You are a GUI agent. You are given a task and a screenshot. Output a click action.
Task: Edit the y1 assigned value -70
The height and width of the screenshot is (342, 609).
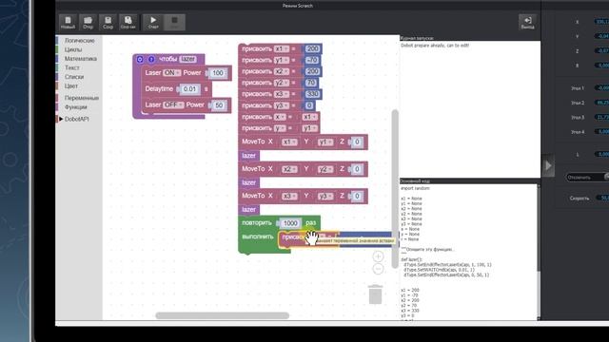pyautogui.click(x=313, y=60)
